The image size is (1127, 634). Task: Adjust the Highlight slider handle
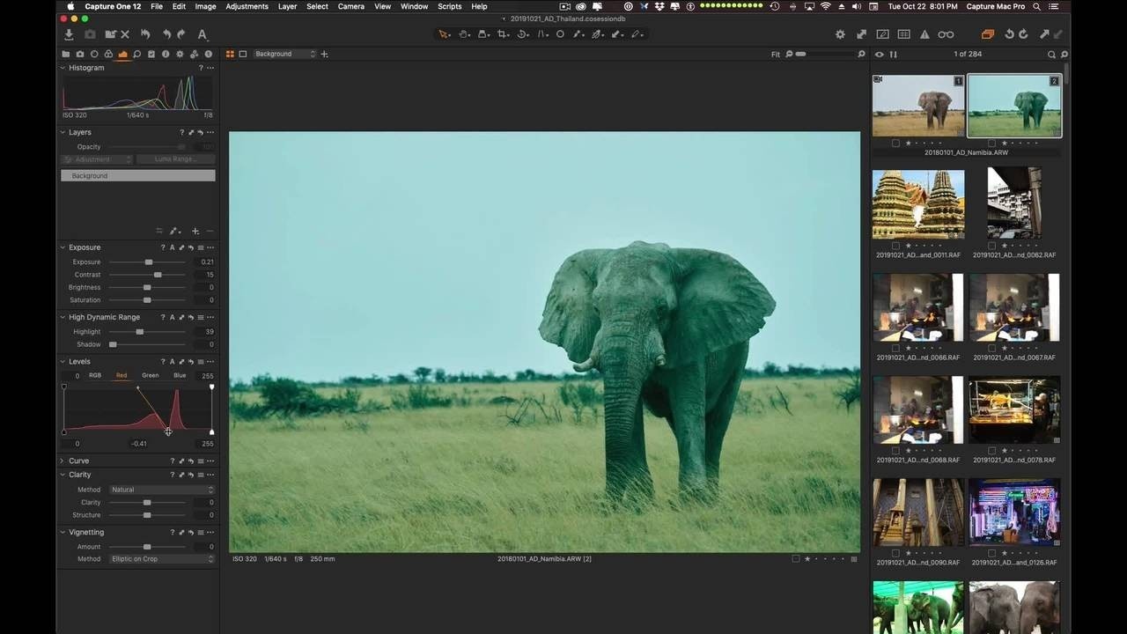pyautogui.click(x=139, y=332)
